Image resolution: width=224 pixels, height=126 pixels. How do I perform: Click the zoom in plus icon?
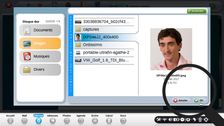[x=188, y=119]
